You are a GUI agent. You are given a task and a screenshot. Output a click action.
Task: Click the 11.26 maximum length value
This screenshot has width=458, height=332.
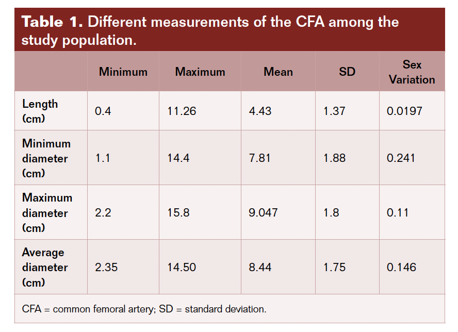coord(182,111)
